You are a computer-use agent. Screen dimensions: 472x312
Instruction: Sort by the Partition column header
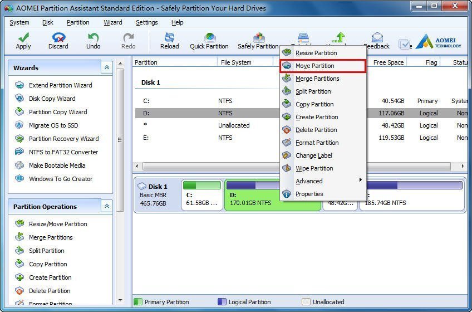pos(175,62)
